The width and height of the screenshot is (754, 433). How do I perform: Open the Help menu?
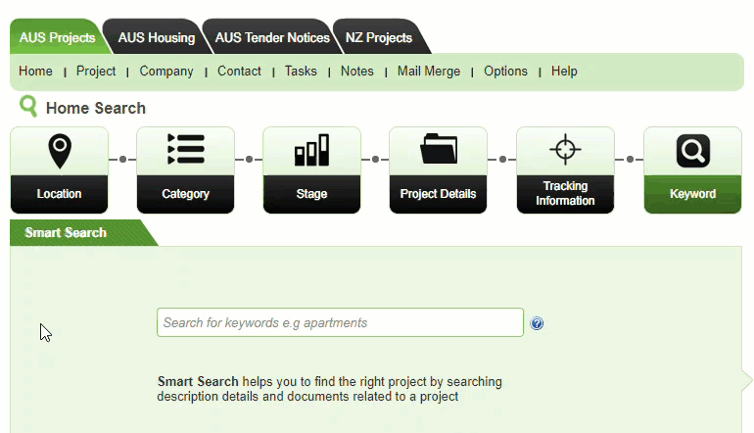point(564,72)
